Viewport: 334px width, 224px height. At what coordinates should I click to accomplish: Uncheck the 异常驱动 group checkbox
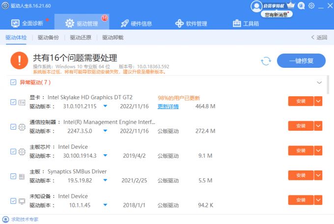(x=13, y=83)
